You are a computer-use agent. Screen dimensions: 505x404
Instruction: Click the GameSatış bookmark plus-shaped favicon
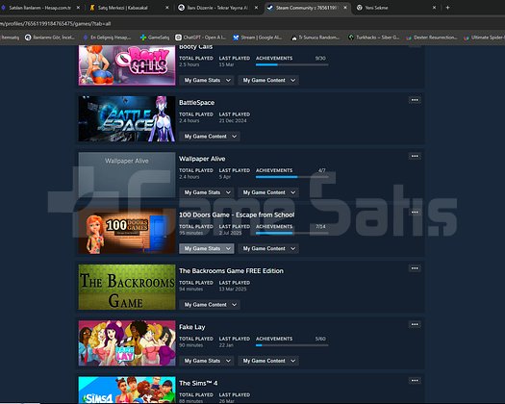click(143, 38)
